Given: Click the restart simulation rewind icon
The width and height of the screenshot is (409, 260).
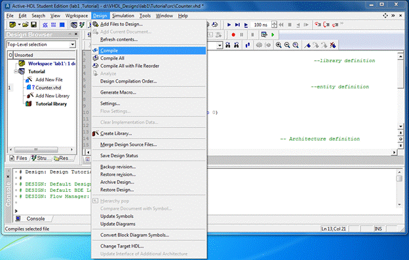Looking at the screenshot, I should click(x=281, y=25).
